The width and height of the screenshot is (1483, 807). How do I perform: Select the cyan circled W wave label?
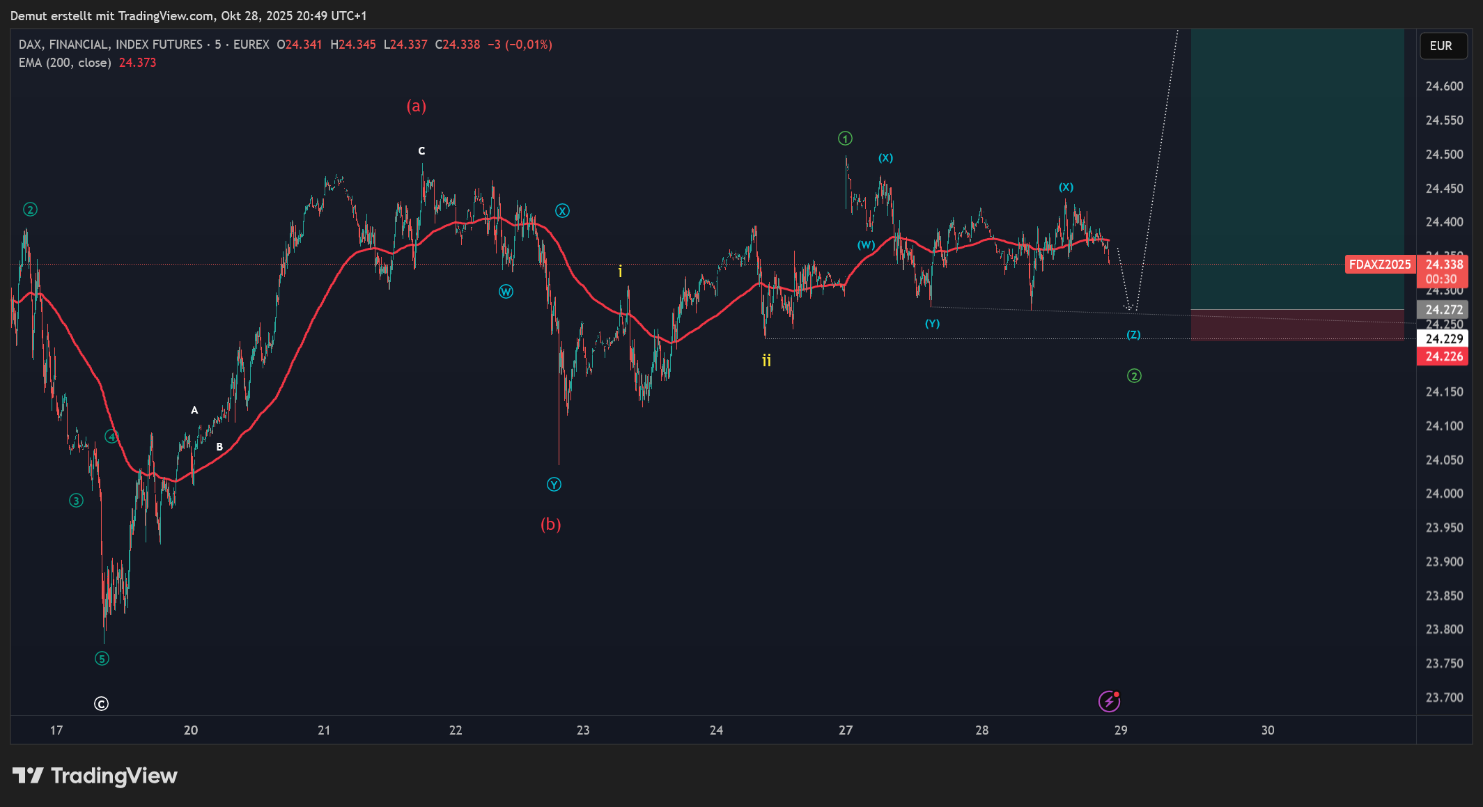pyautogui.click(x=506, y=292)
